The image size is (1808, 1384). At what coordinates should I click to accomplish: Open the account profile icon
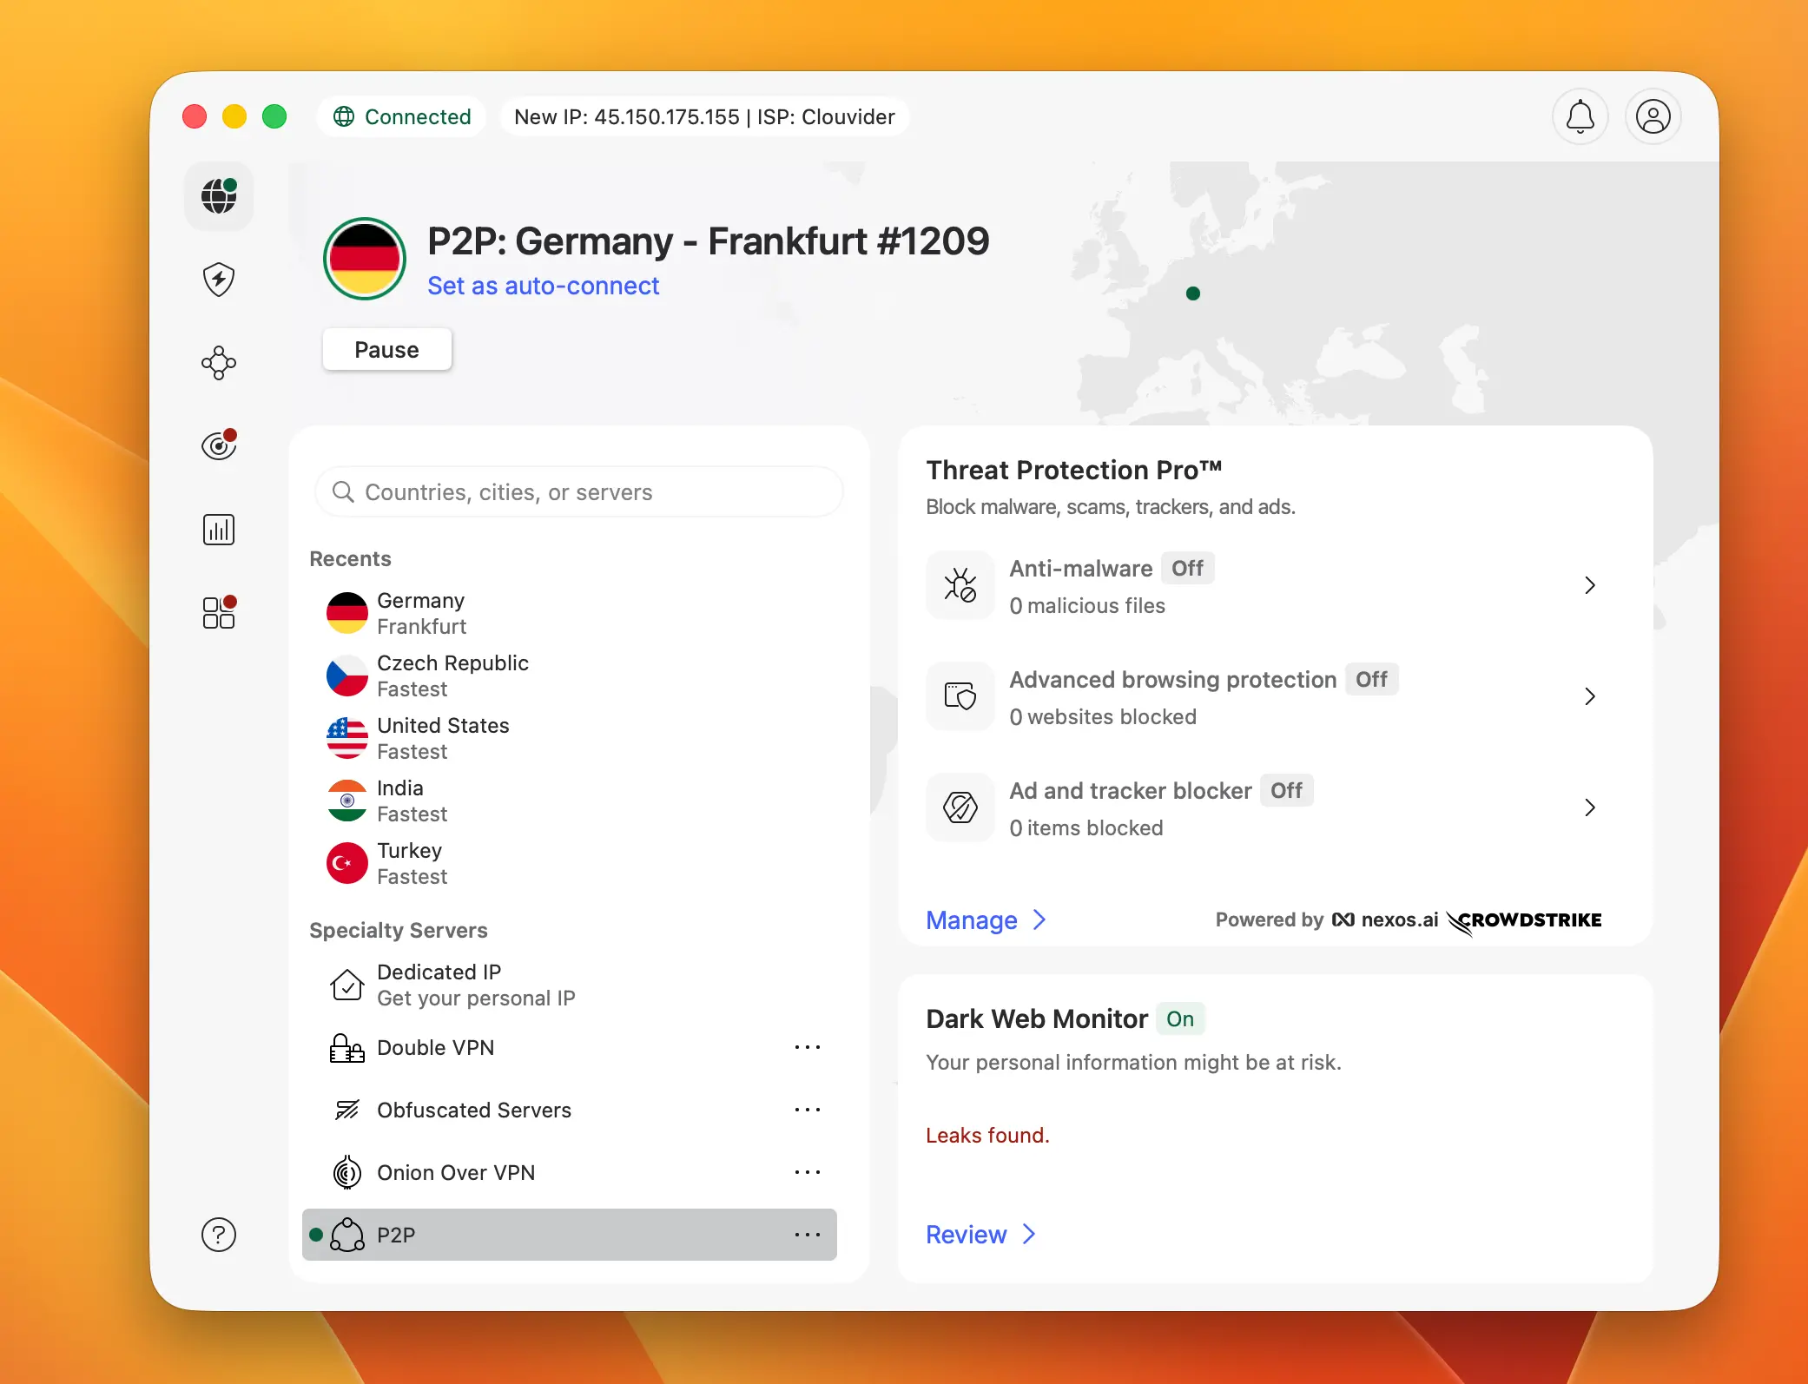(1653, 116)
